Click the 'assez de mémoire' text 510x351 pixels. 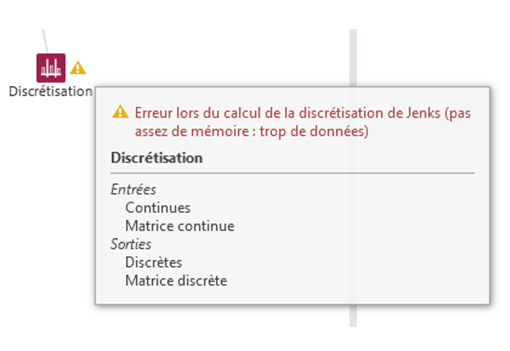(x=192, y=132)
